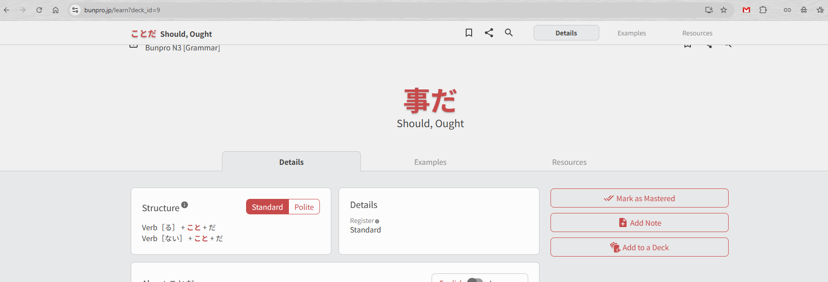Click the bookmark icon in sticky header
828x282 pixels.
pos(468,33)
